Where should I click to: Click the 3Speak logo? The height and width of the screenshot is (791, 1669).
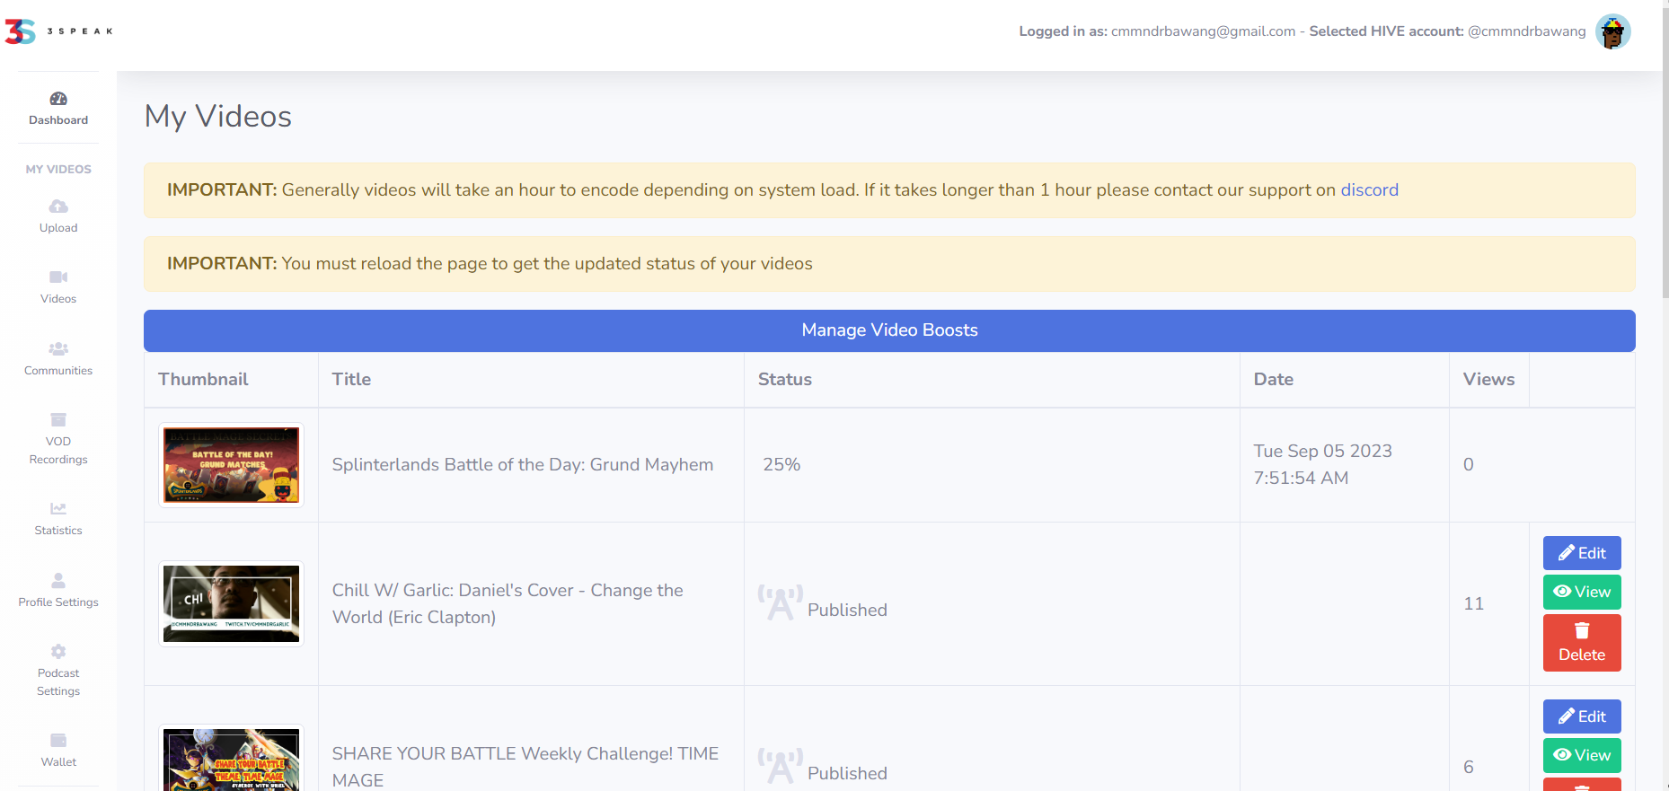coord(59,31)
